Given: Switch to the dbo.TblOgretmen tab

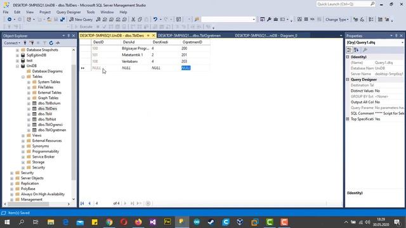Looking at the screenshot, I should tap(189, 35).
